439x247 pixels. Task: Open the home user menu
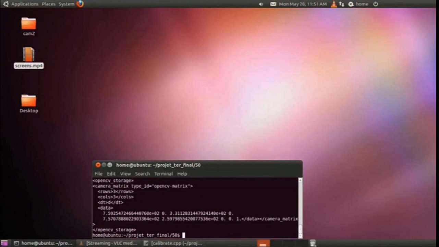click(x=362, y=4)
